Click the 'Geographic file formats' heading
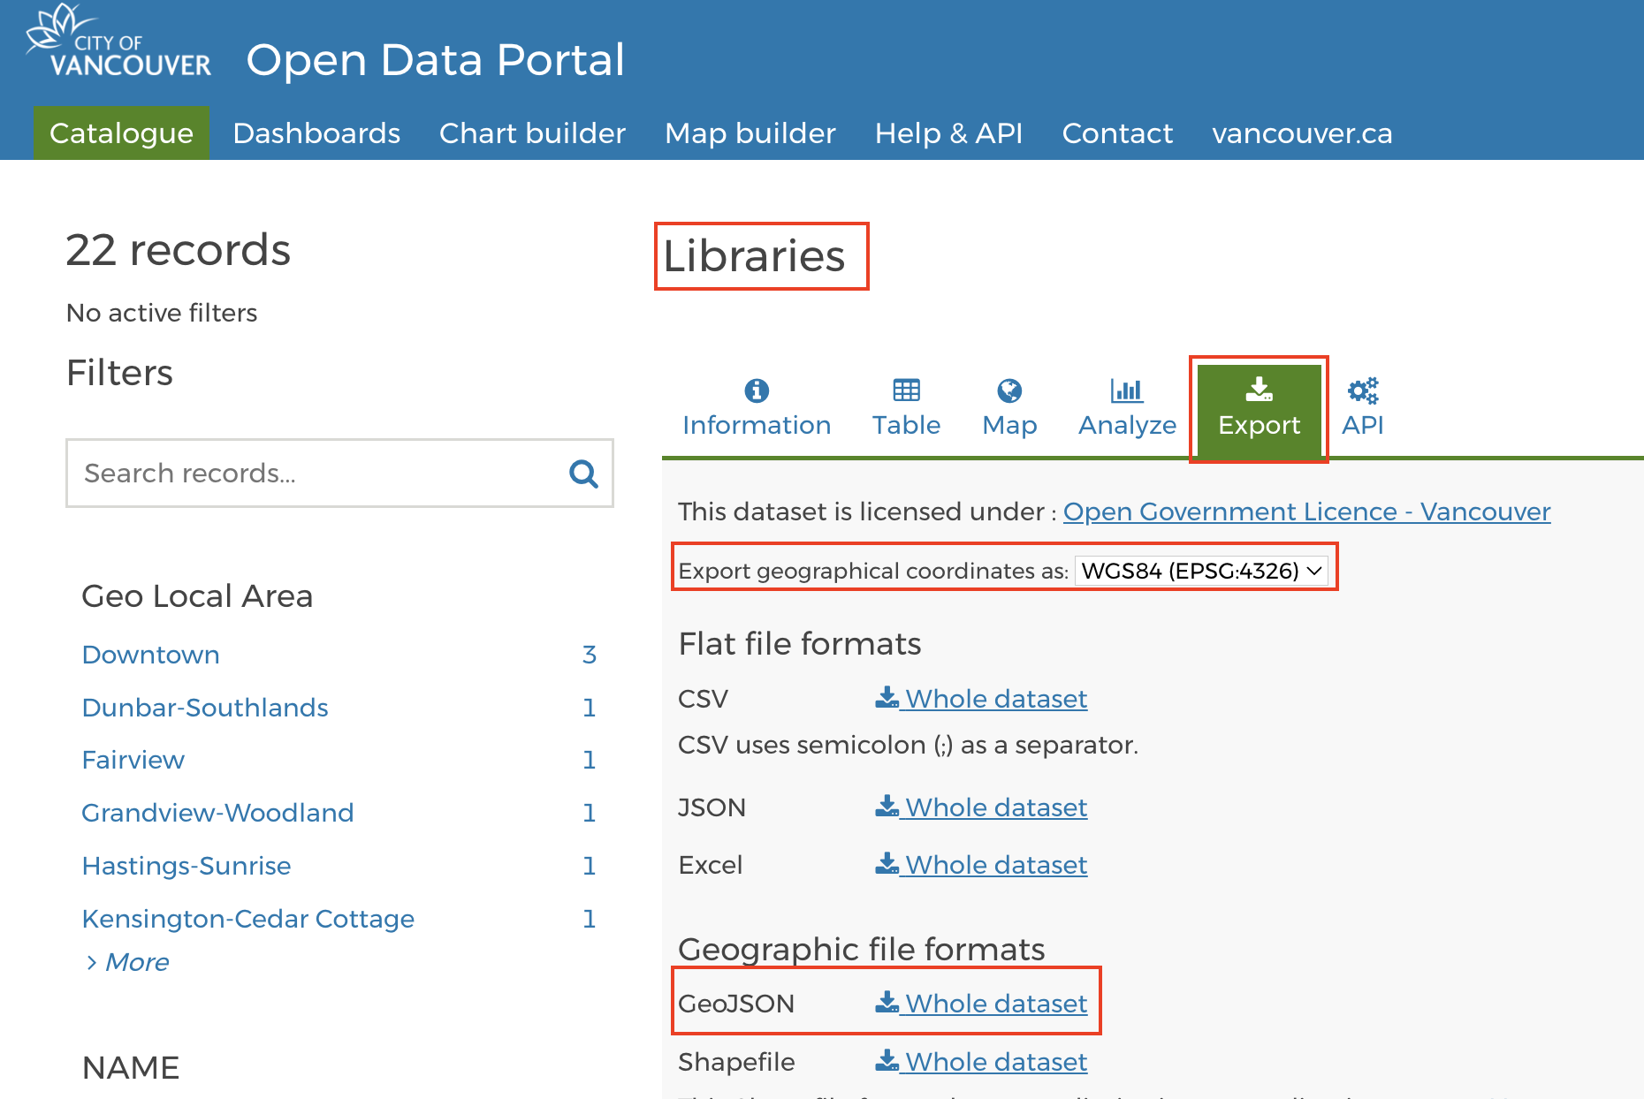Viewport: 1644px width, 1099px height. (862, 949)
